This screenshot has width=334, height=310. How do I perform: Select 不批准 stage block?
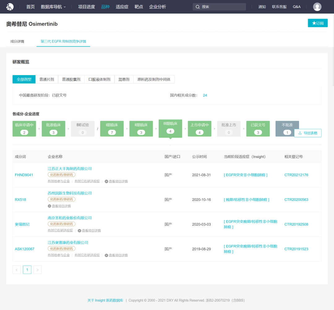(x=287, y=129)
